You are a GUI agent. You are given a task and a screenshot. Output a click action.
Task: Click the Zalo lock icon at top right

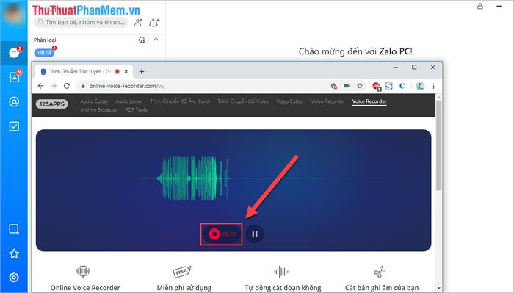pos(480,6)
